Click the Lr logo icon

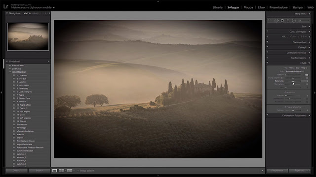pos(5,6)
